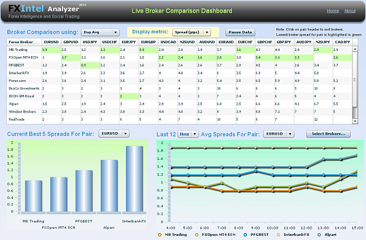Click IKON GM Royal highlighted EURJPY cell
This screenshot has width=366, height=240.
point(129,96)
